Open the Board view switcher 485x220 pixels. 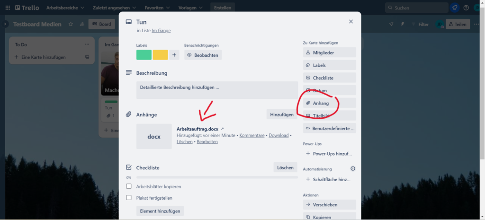pos(102,24)
